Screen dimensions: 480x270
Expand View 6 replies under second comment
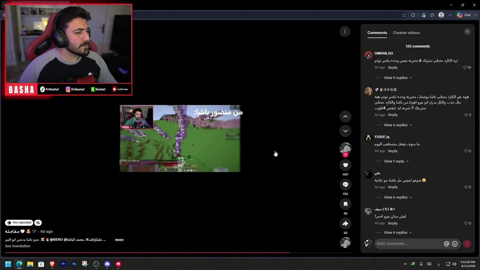[398, 125]
